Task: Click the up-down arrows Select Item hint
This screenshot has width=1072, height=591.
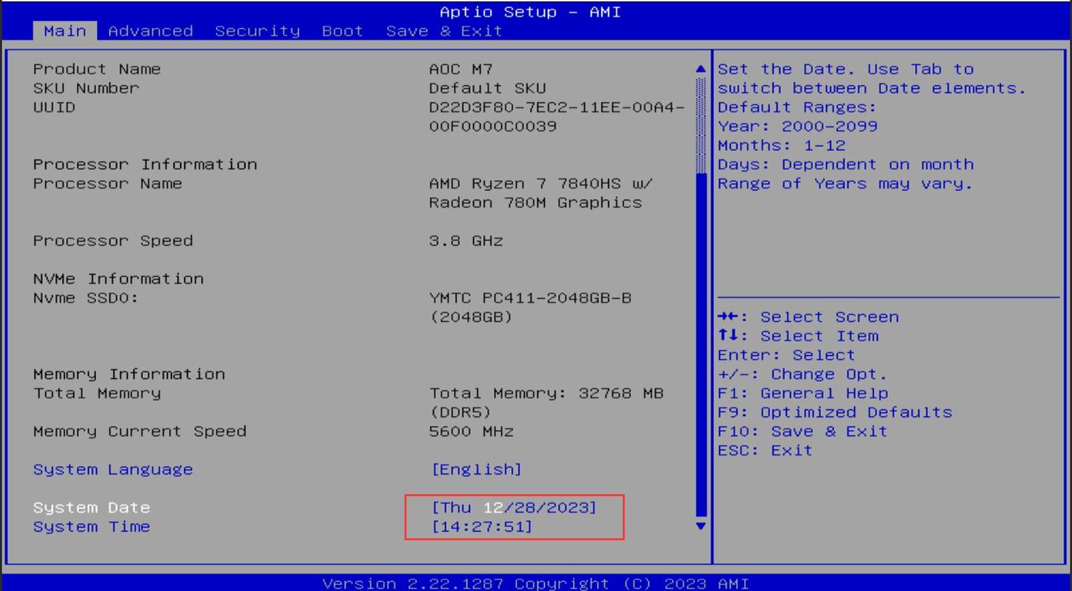Action: pos(798,336)
